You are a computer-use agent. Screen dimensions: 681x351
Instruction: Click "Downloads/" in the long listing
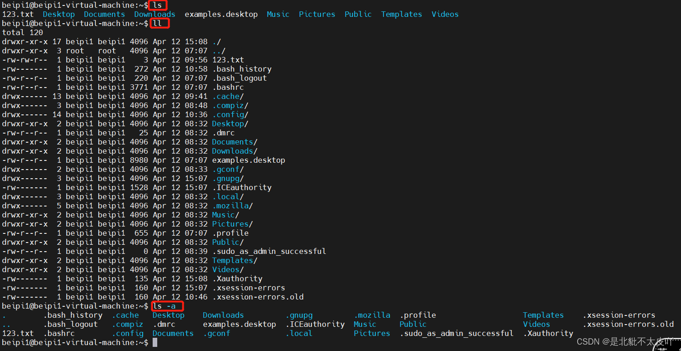click(x=235, y=151)
